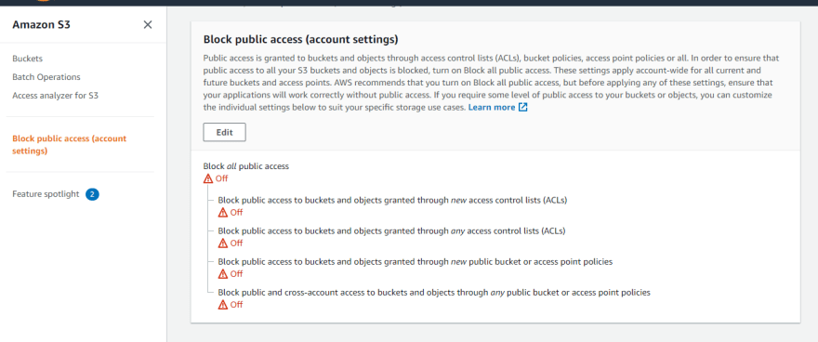Click warning icon under Block all public access
This screenshot has width=818, height=342.
point(208,178)
